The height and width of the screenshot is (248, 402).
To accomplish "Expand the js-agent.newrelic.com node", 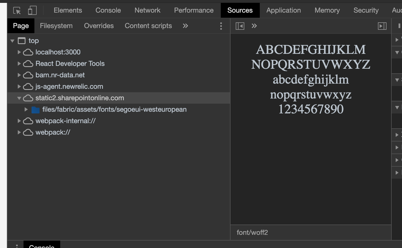I will tap(19, 86).
